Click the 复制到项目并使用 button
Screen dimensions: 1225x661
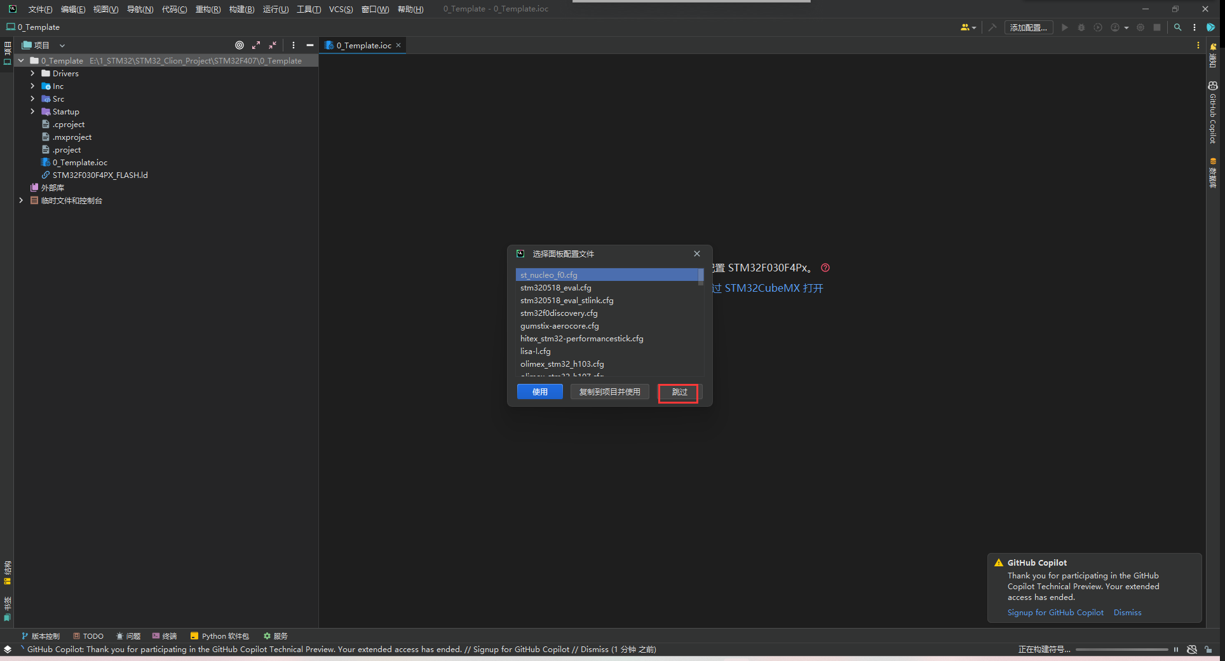pyautogui.click(x=609, y=392)
